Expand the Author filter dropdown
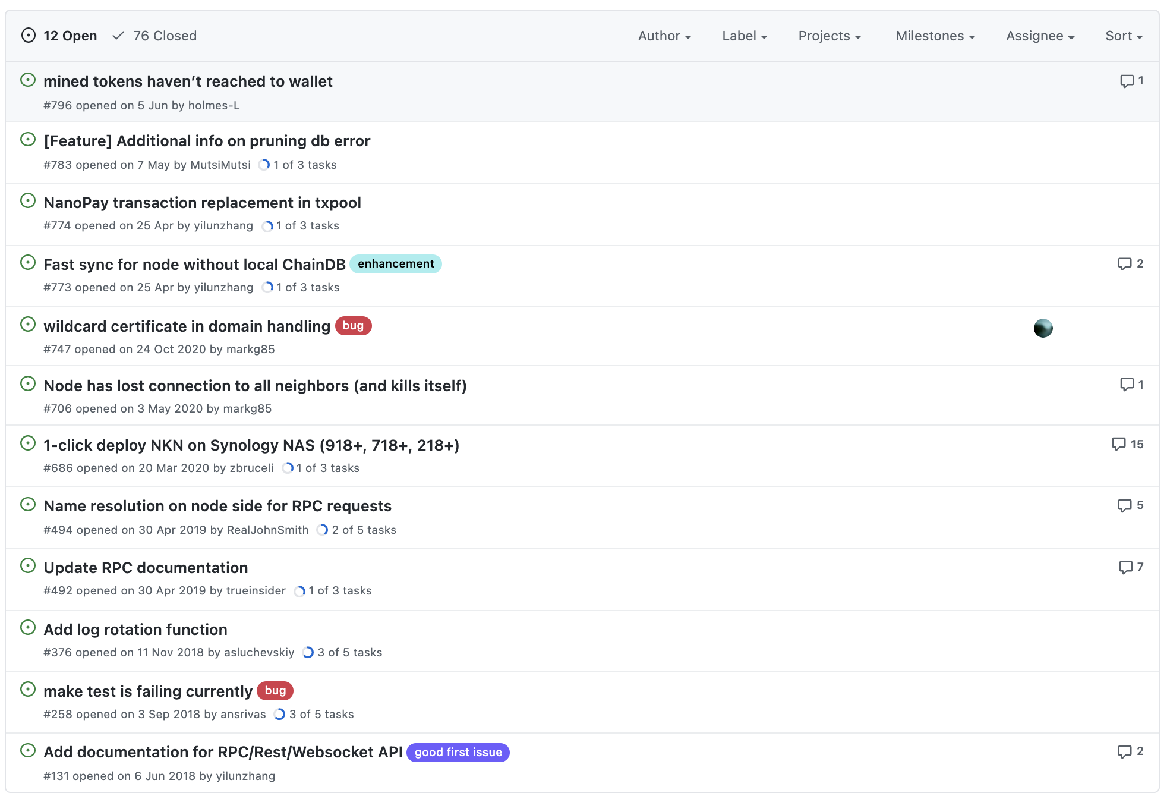1167x799 pixels. pyautogui.click(x=664, y=36)
